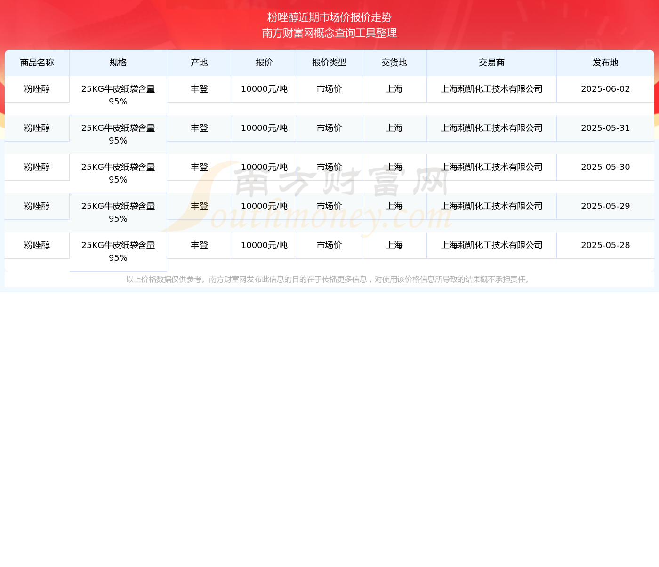
Task: Click the 上海莉凯化工技术有限公司 cell in 2025-05-29 row
Action: pos(492,206)
